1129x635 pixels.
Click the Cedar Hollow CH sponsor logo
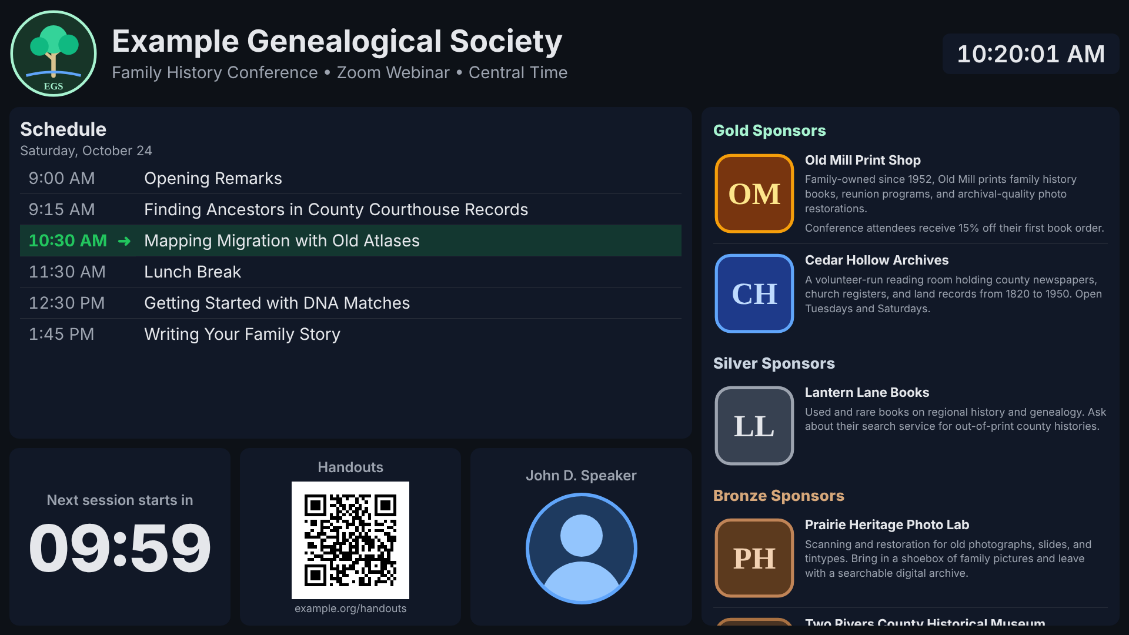pos(754,293)
